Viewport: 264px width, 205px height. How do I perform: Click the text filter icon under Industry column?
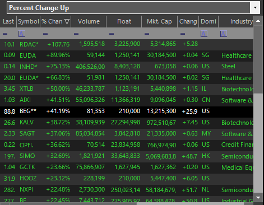(x=224, y=34)
